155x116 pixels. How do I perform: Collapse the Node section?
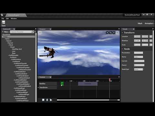pyautogui.click(x=122, y=49)
